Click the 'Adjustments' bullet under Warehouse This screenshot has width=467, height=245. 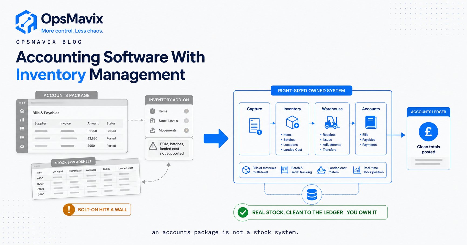coord(332,145)
